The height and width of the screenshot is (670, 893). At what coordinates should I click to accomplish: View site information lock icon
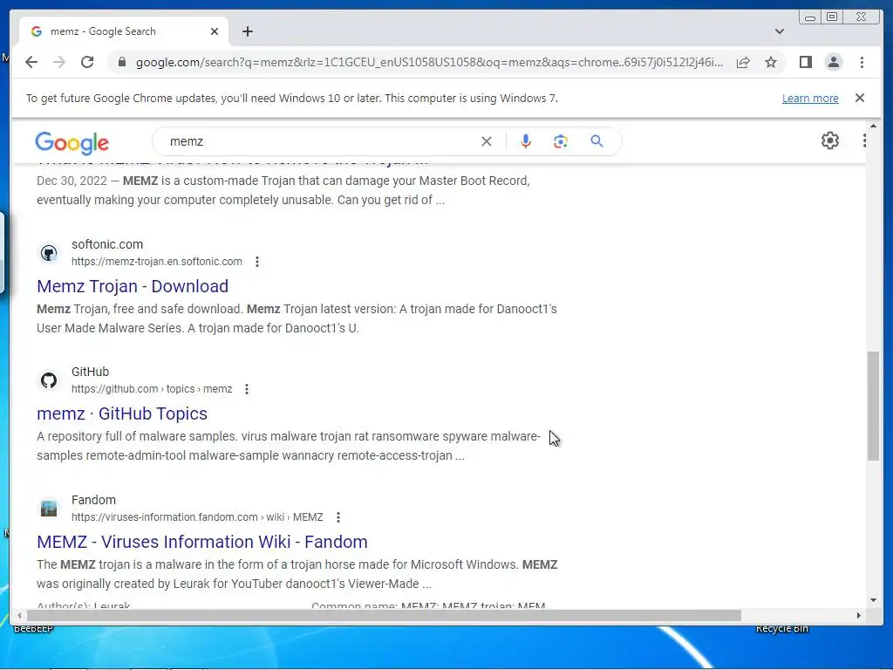tap(122, 62)
